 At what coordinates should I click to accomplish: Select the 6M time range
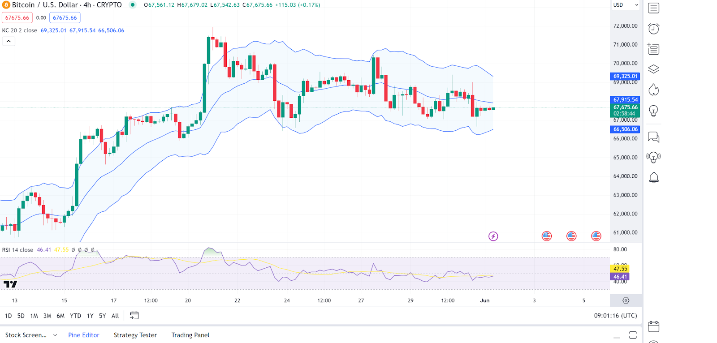pos(60,316)
